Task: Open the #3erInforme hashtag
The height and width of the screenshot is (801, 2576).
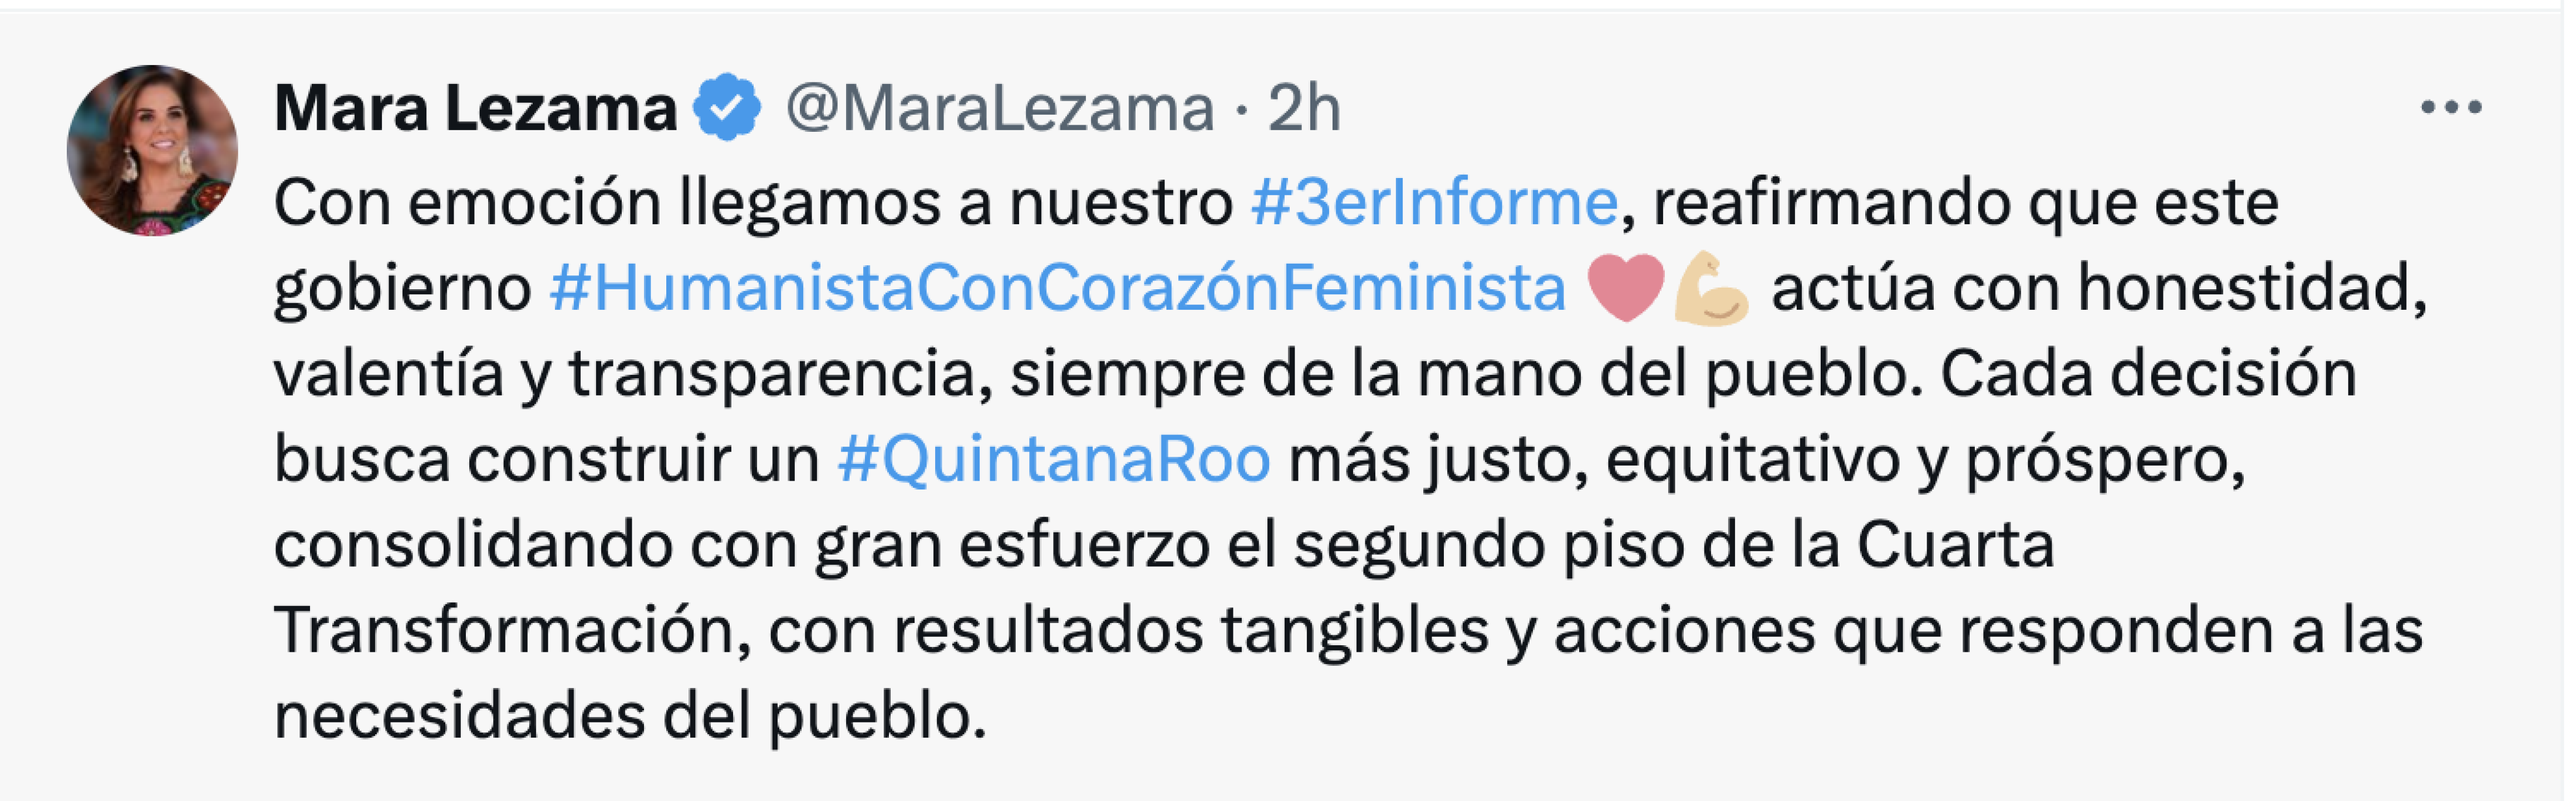Action: click(1433, 202)
